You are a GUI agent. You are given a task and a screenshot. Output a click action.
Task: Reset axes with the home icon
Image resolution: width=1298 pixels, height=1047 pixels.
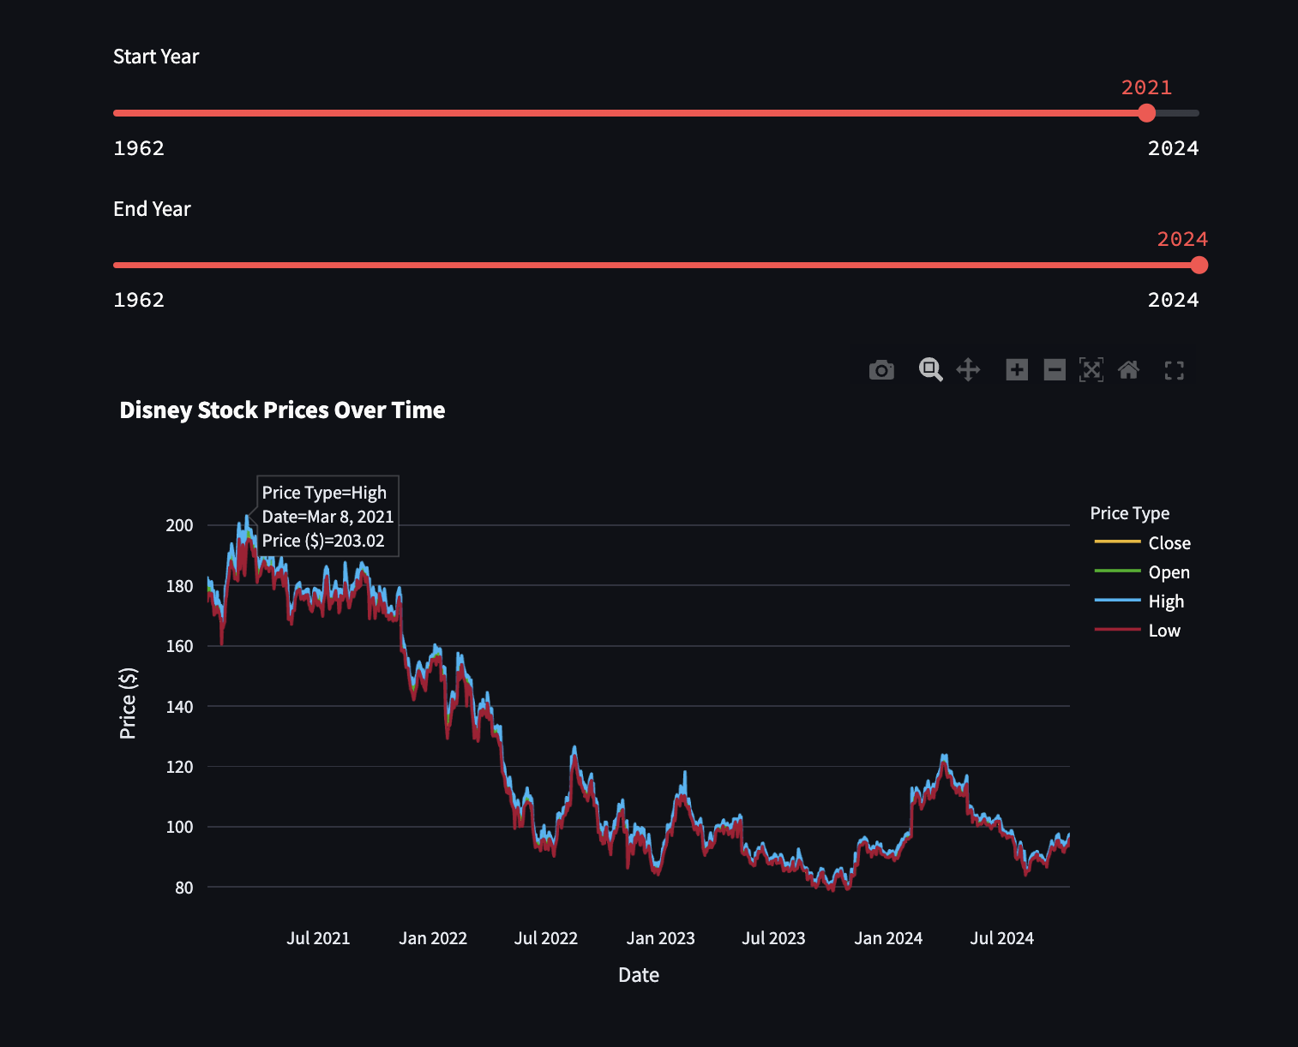(1128, 370)
